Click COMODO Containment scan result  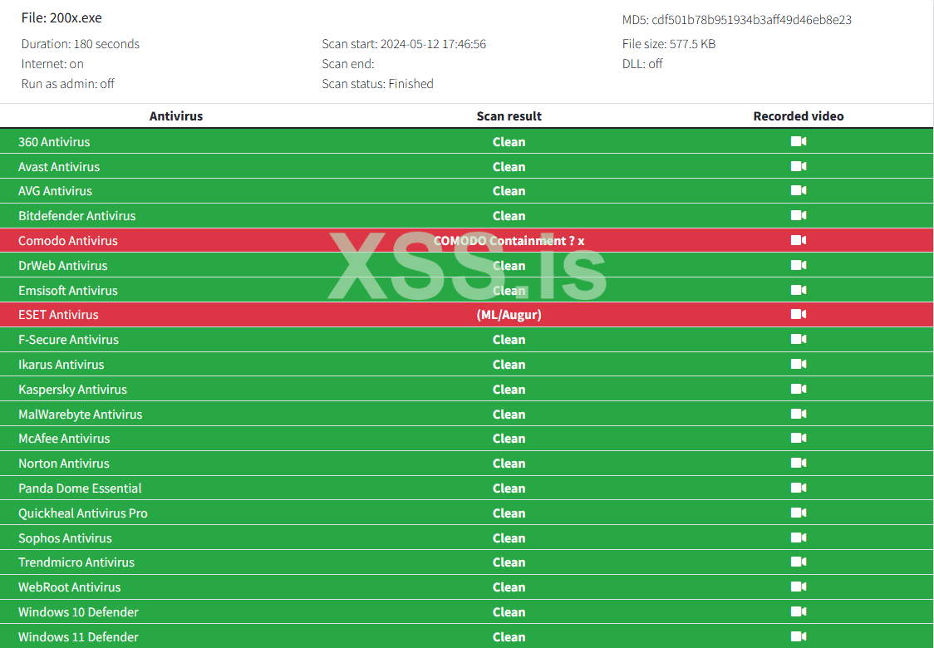click(509, 241)
